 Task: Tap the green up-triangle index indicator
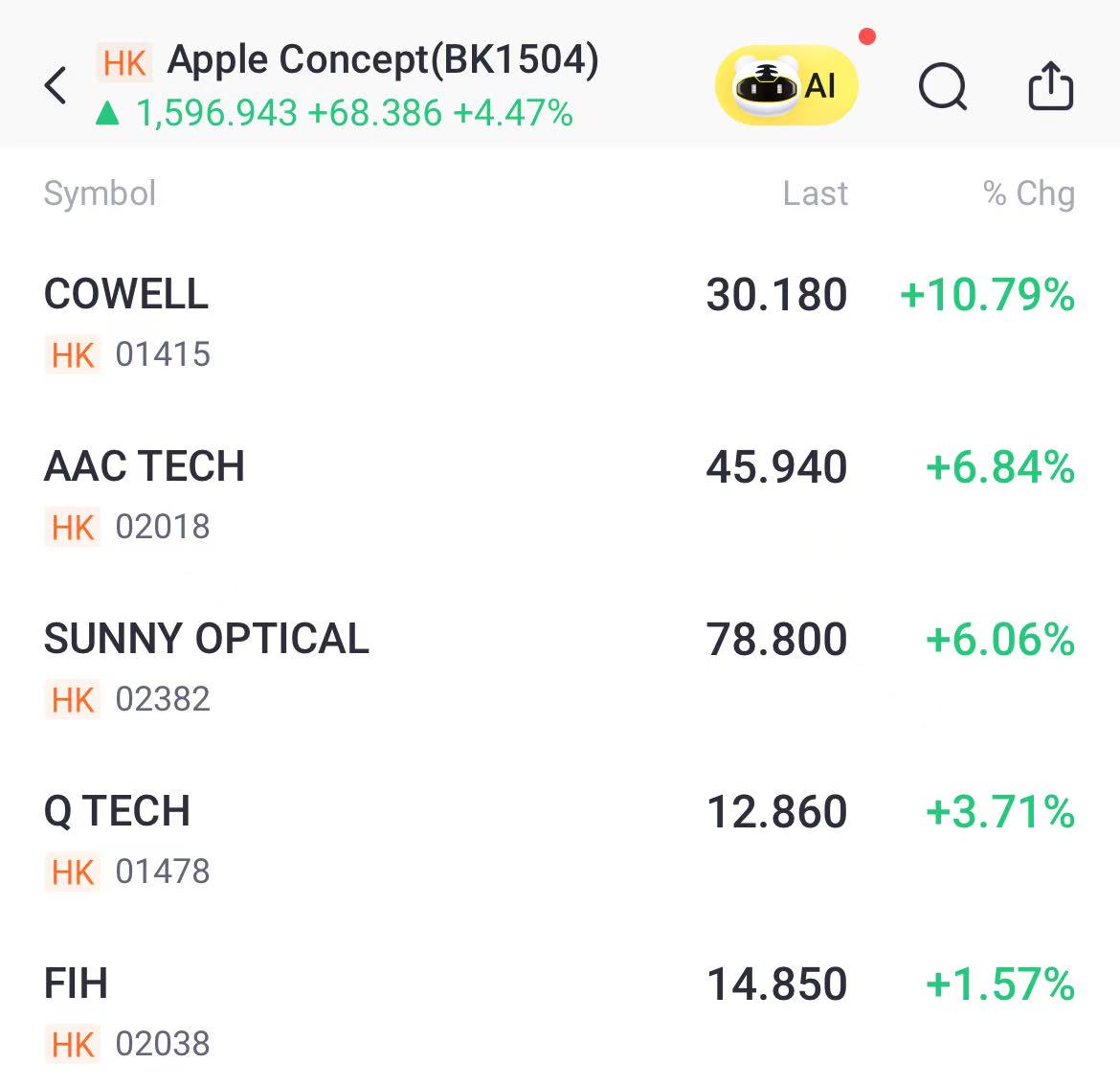click(x=107, y=113)
